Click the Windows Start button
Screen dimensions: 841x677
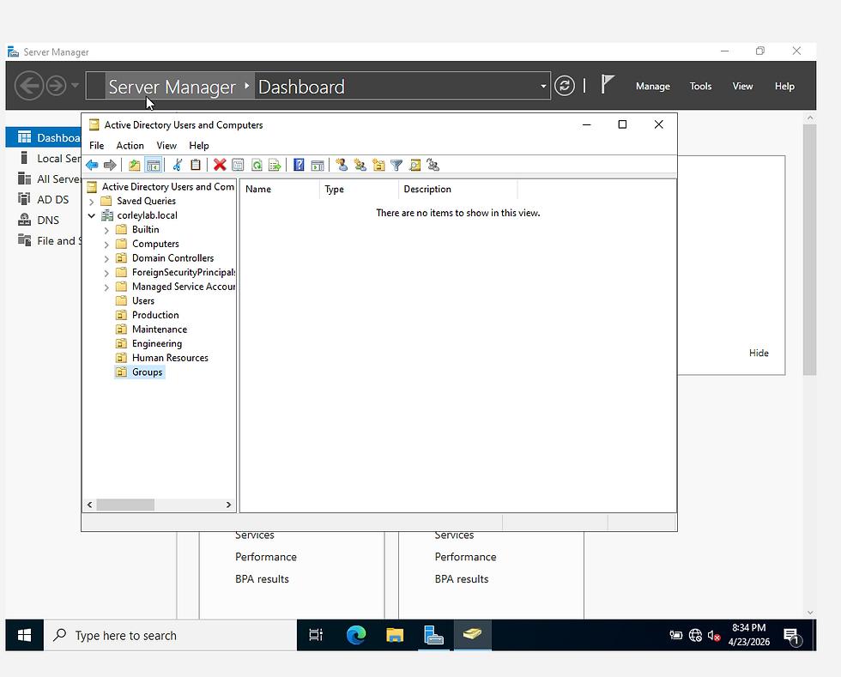tap(25, 636)
